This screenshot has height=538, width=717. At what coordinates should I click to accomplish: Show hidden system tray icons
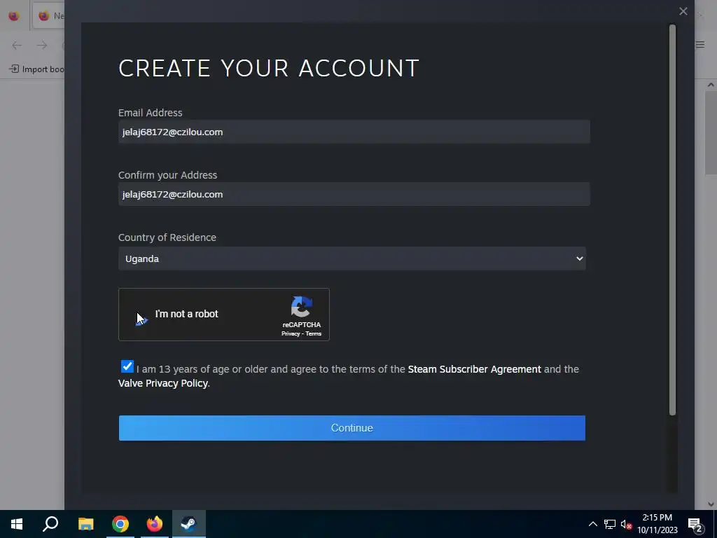pos(592,524)
